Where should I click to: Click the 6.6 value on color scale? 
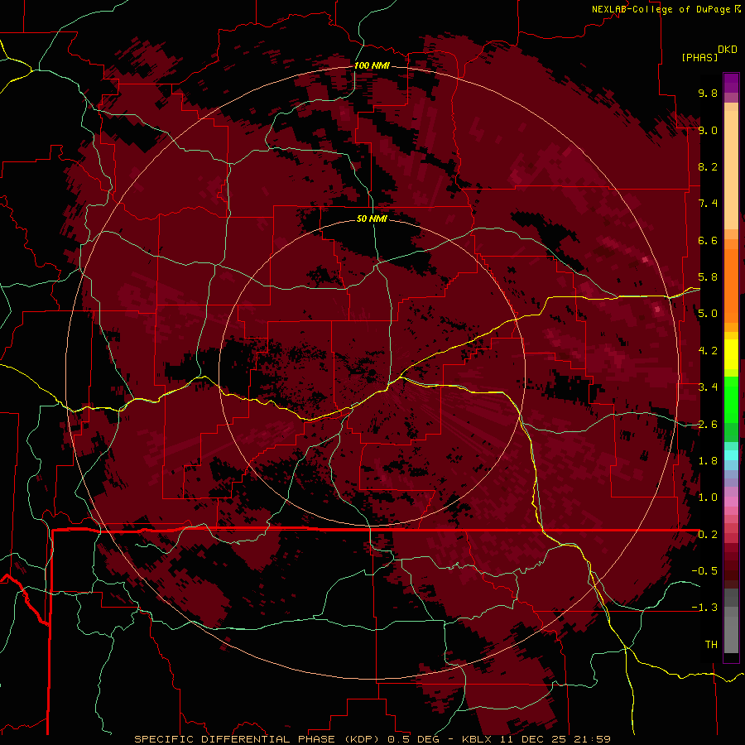pos(708,240)
